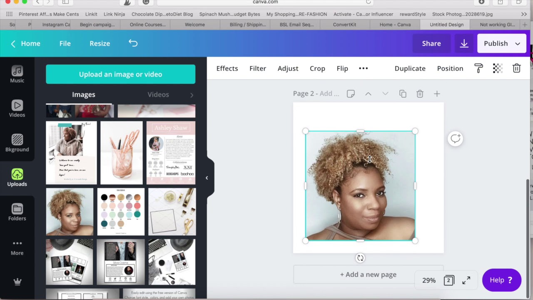Screen dimensions: 533x300
Task: Go back to Home
Action: tap(25, 43)
